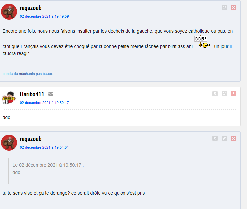Screen dimensions: 247x209
Task: Open ragazoub avatar on 19:54:01 post
Action: (x=9, y=143)
